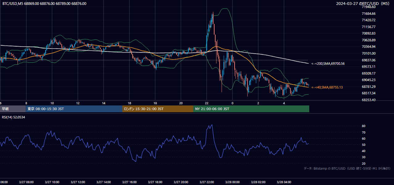
Task: Click the '2024-03-27 のBTC/USD（M5）' chart title
Action: [x=363, y=4]
